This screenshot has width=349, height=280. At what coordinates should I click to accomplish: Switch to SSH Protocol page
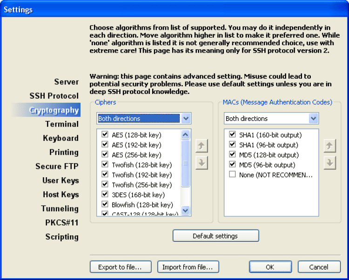(54, 96)
